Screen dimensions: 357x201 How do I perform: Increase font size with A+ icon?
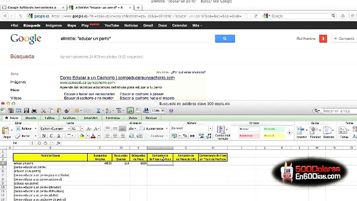[x=89, y=128]
